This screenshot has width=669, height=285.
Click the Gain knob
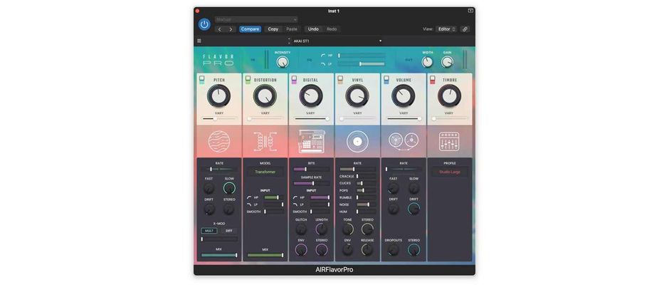447,63
